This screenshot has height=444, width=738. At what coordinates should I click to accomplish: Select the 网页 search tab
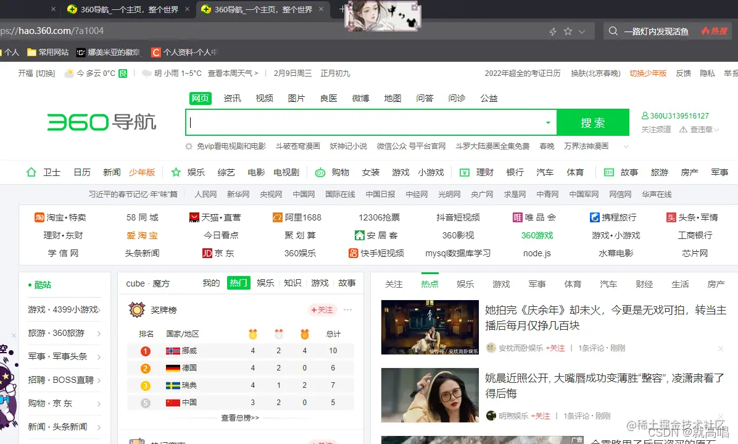point(200,98)
